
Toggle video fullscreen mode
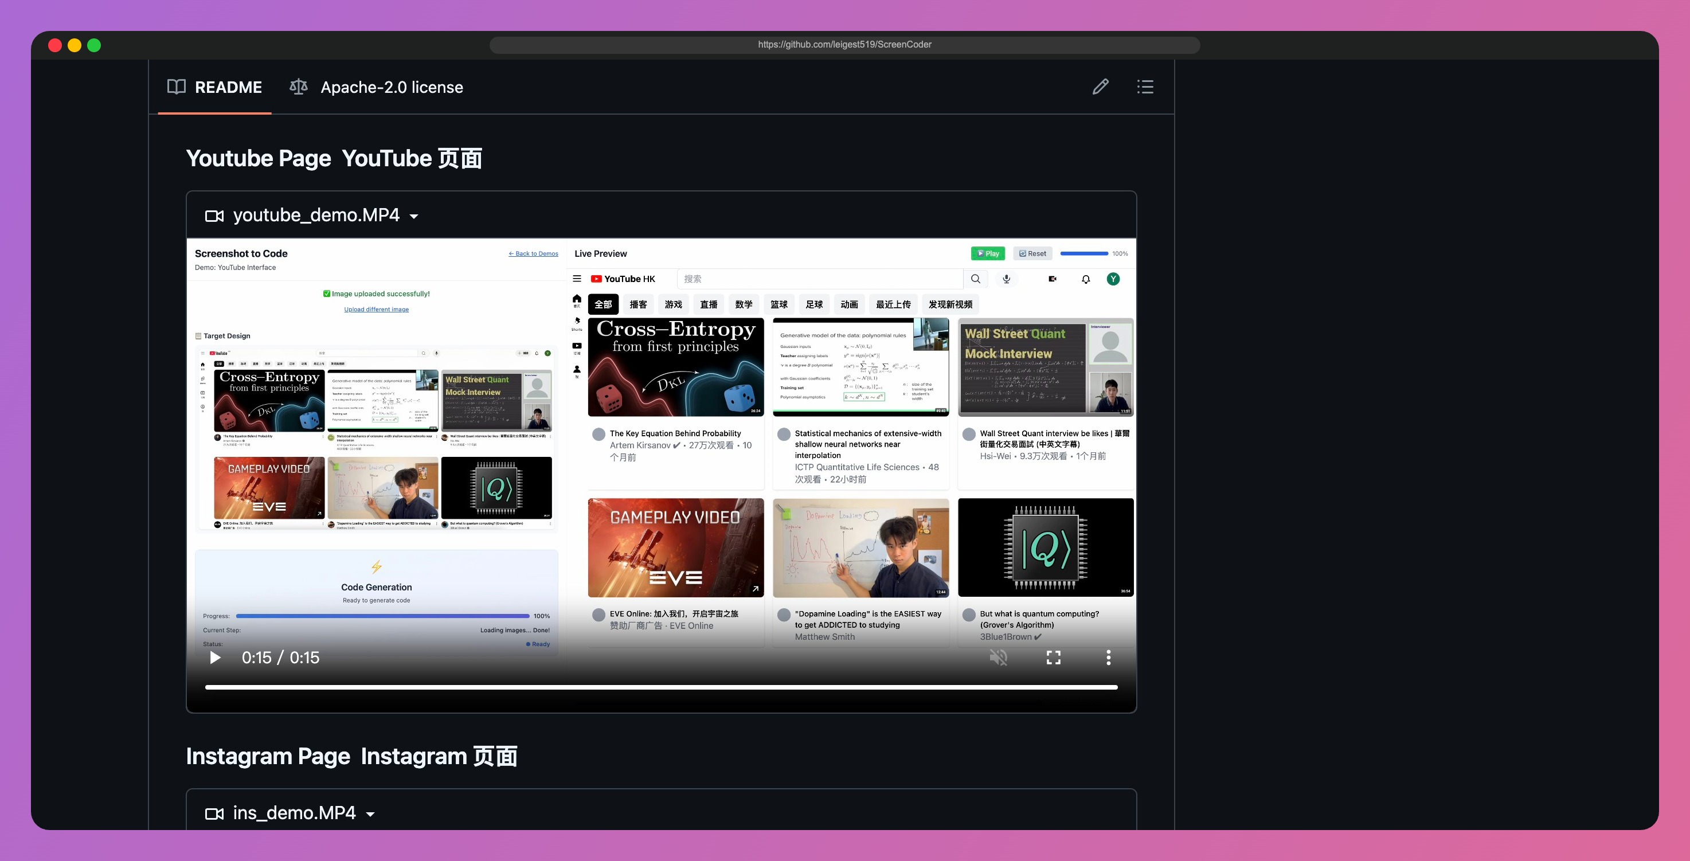coord(1053,658)
